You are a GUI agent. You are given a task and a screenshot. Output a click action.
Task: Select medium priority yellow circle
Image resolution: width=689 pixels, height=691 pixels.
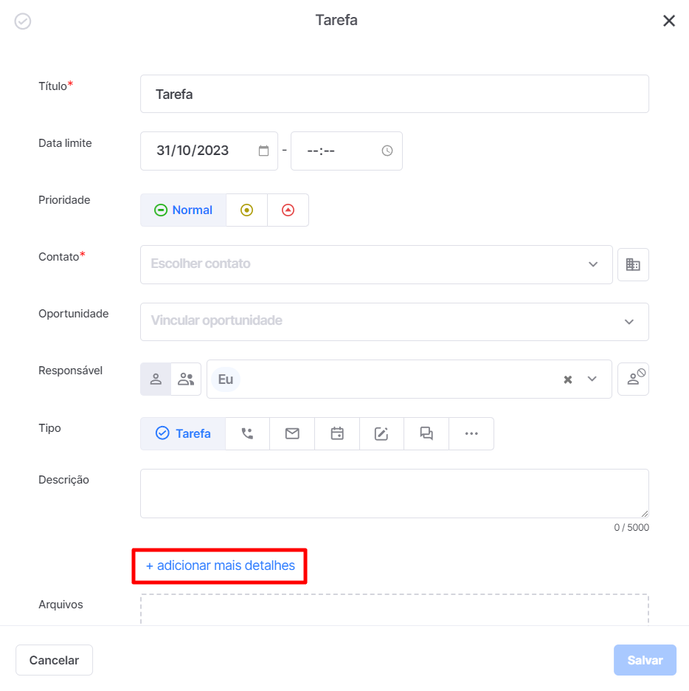click(x=246, y=210)
